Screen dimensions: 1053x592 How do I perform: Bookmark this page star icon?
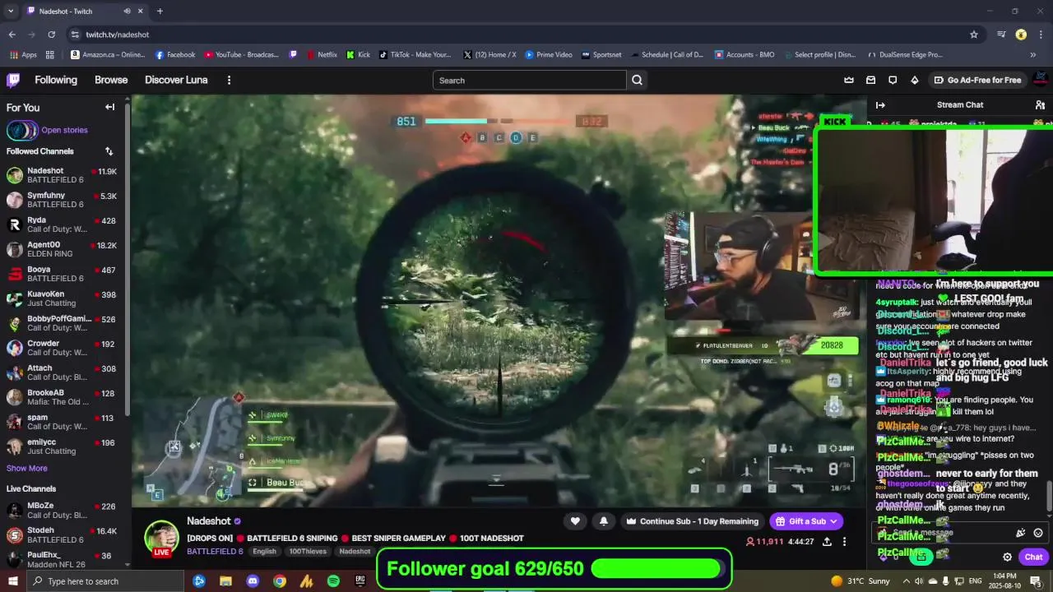click(x=974, y=35)
